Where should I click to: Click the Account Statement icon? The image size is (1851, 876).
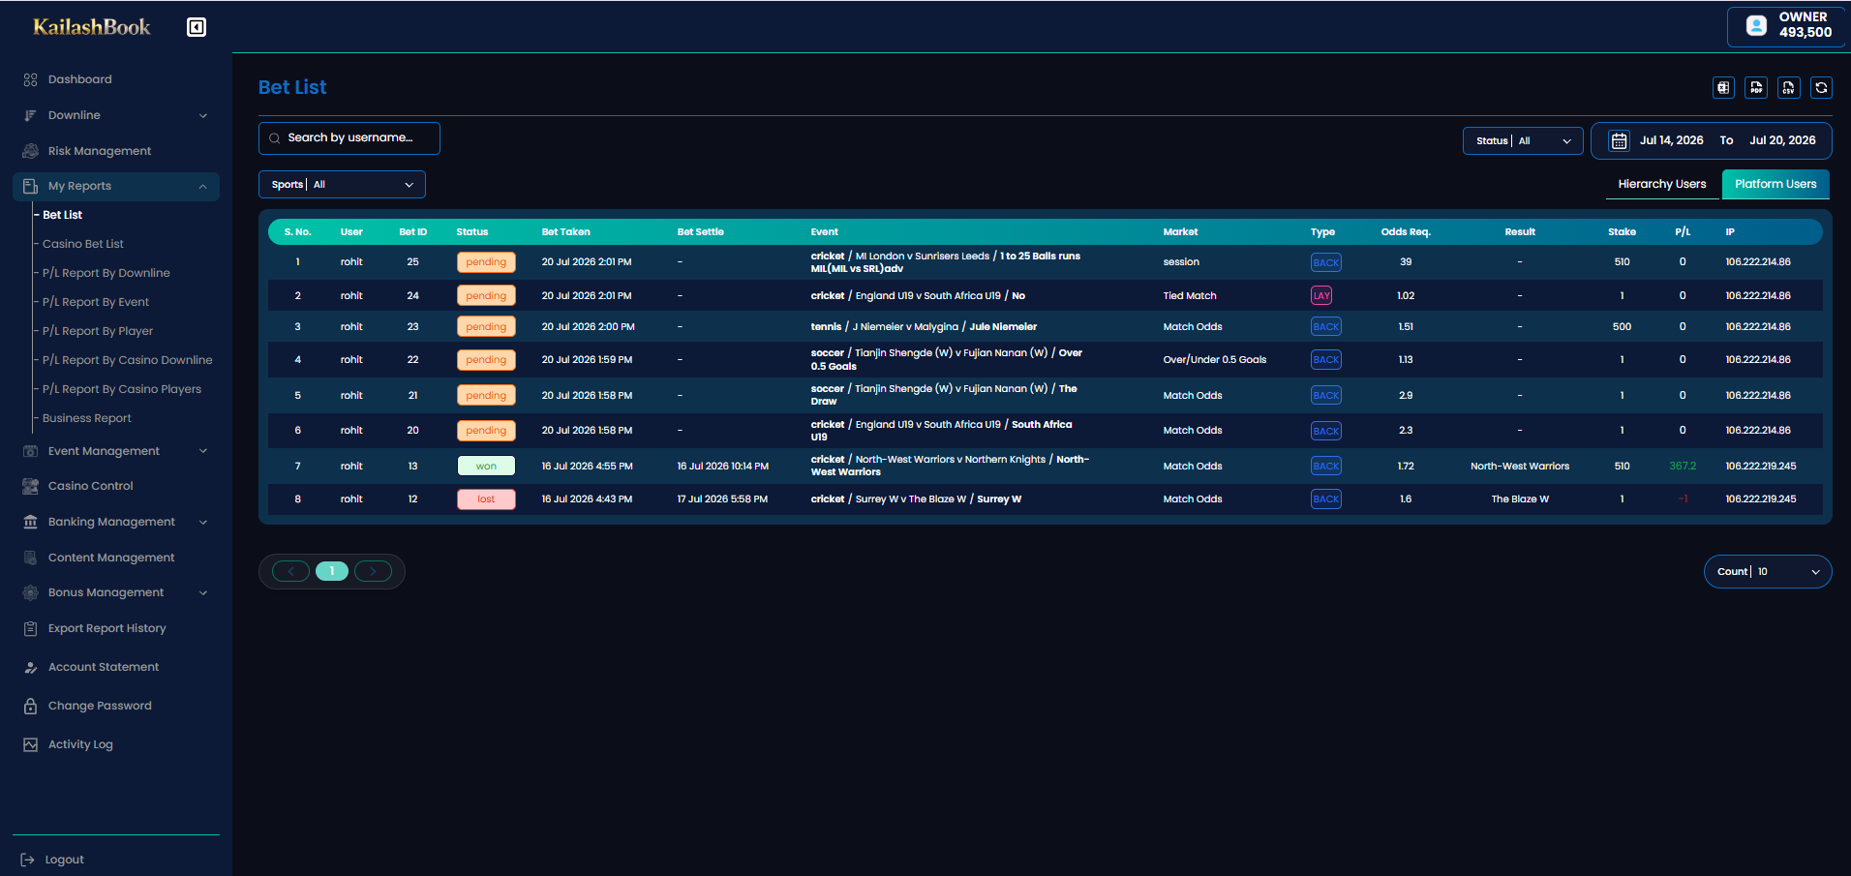pyautogui.click(x=30, y=667)
